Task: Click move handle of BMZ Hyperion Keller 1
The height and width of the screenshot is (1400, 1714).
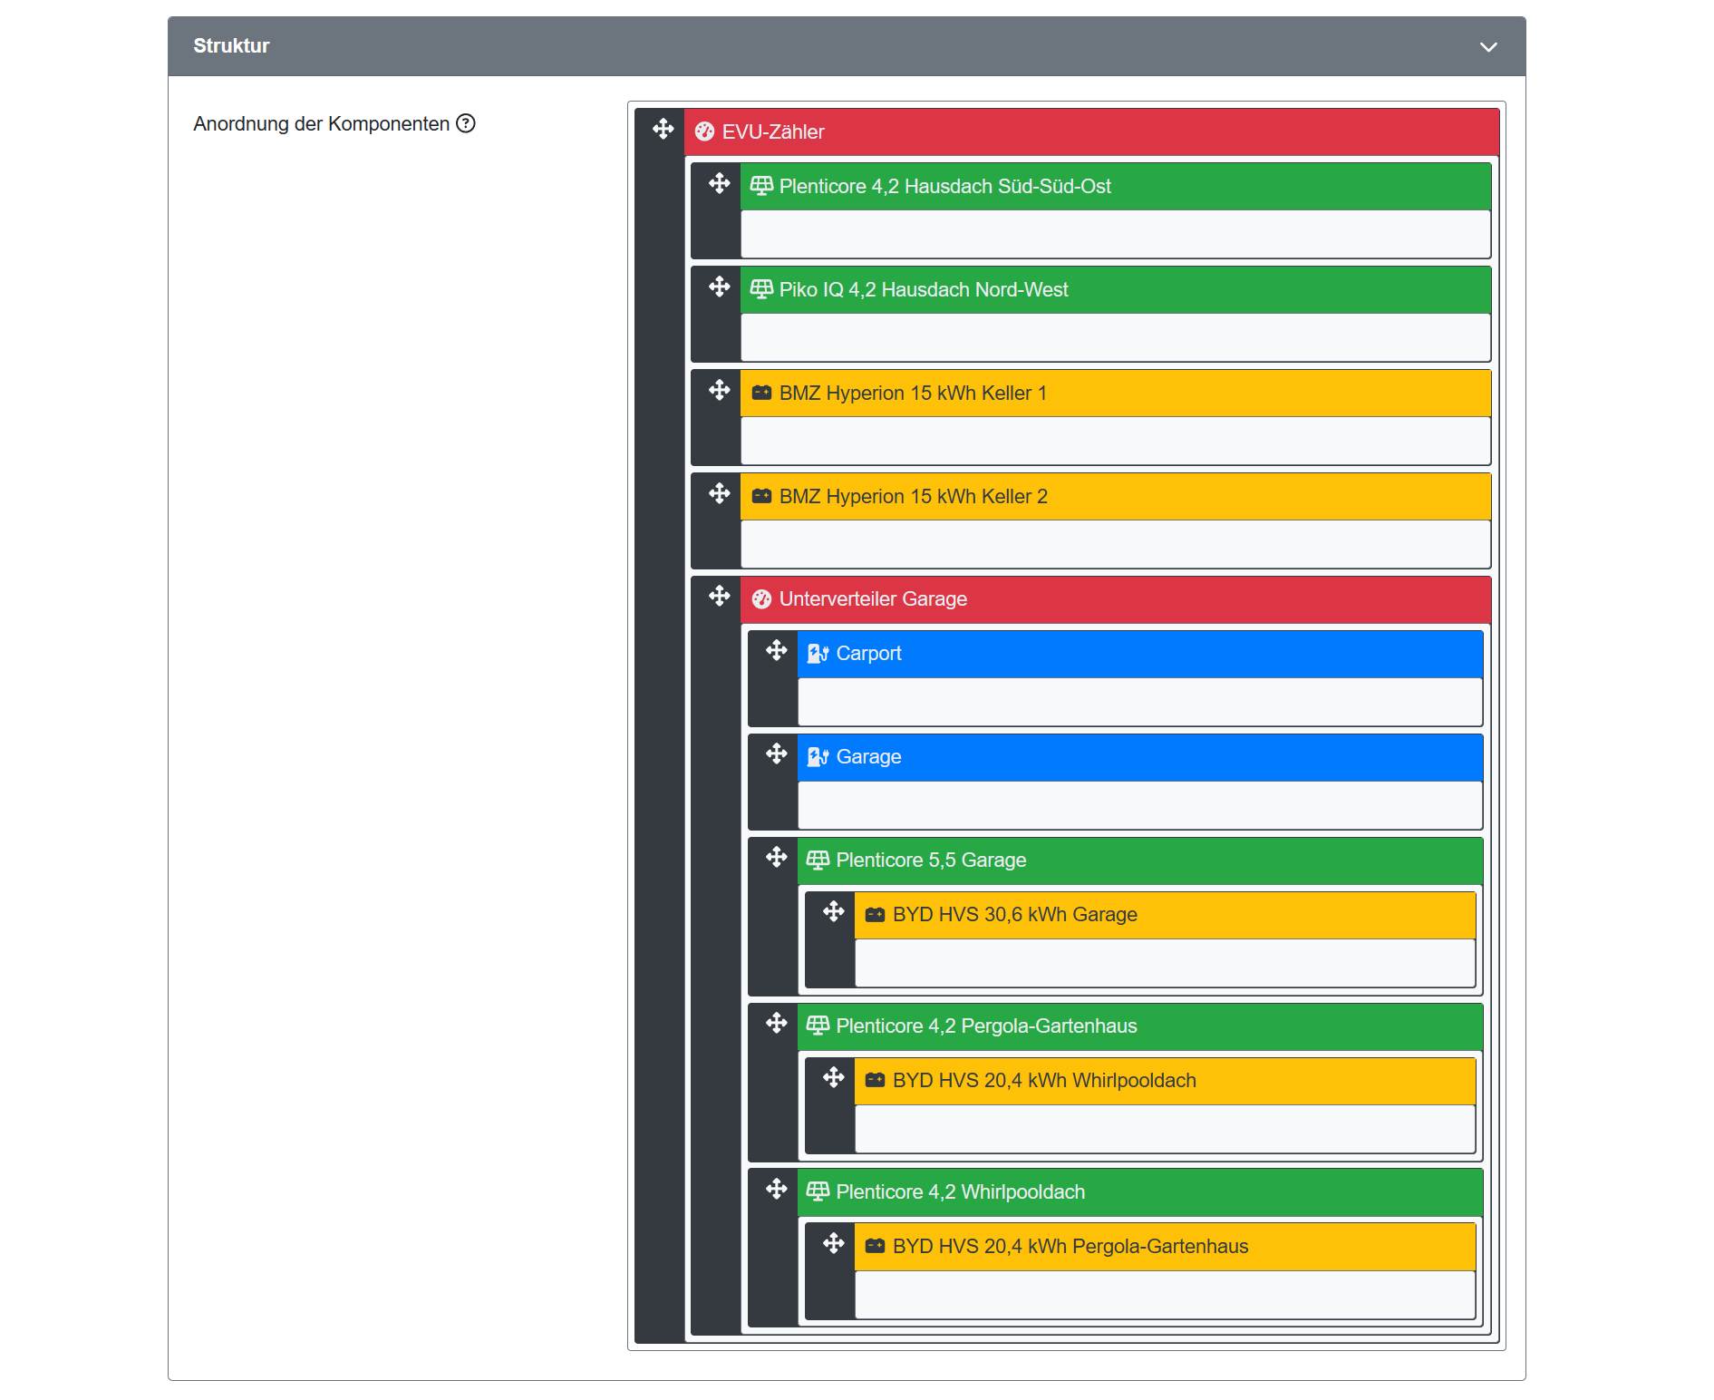Action: pos(720,390)
